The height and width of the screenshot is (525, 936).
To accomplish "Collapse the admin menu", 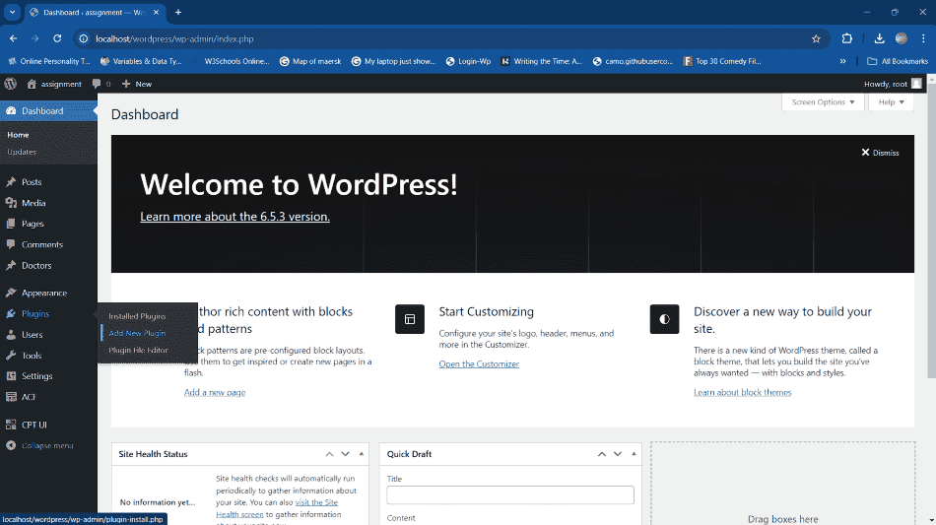I will point(39,445).
